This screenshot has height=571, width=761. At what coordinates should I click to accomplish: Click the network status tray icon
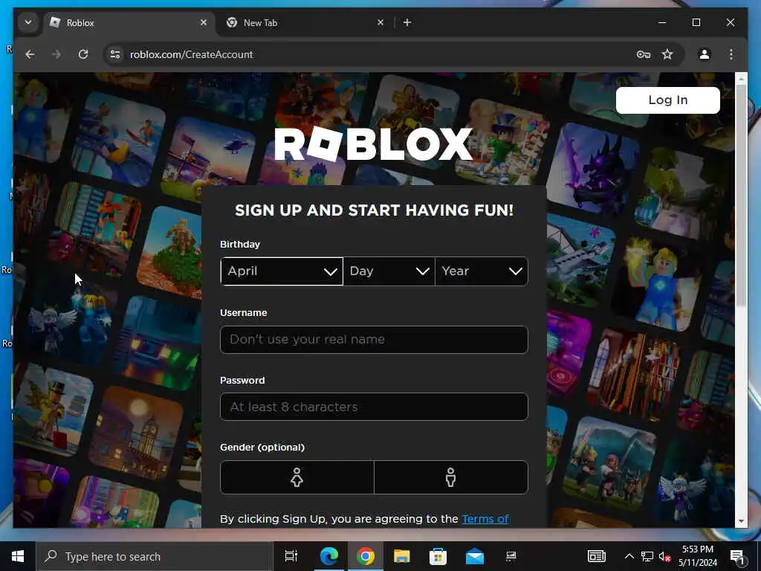pyautogui.click(x=647, y=556)
